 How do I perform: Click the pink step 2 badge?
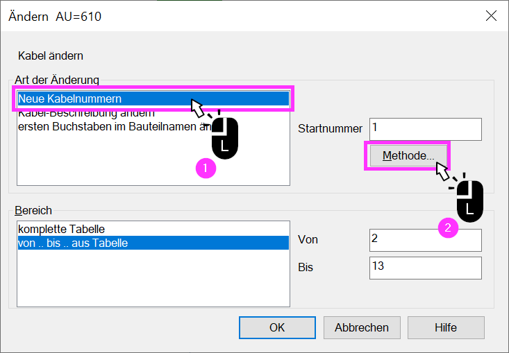tap(448, 227)
